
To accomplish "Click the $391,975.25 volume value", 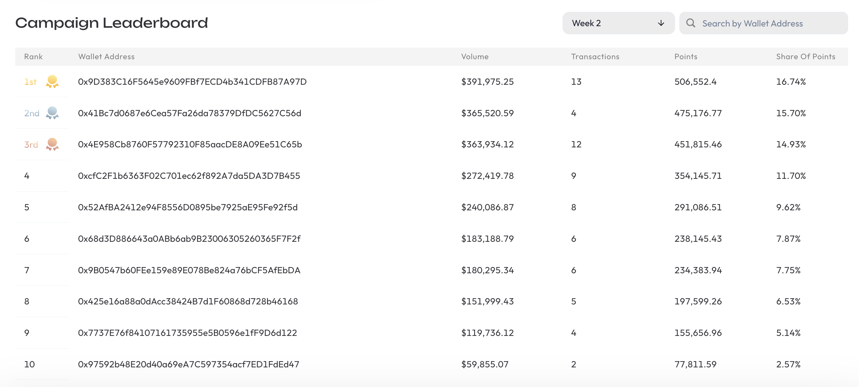I will coord(487,82).
